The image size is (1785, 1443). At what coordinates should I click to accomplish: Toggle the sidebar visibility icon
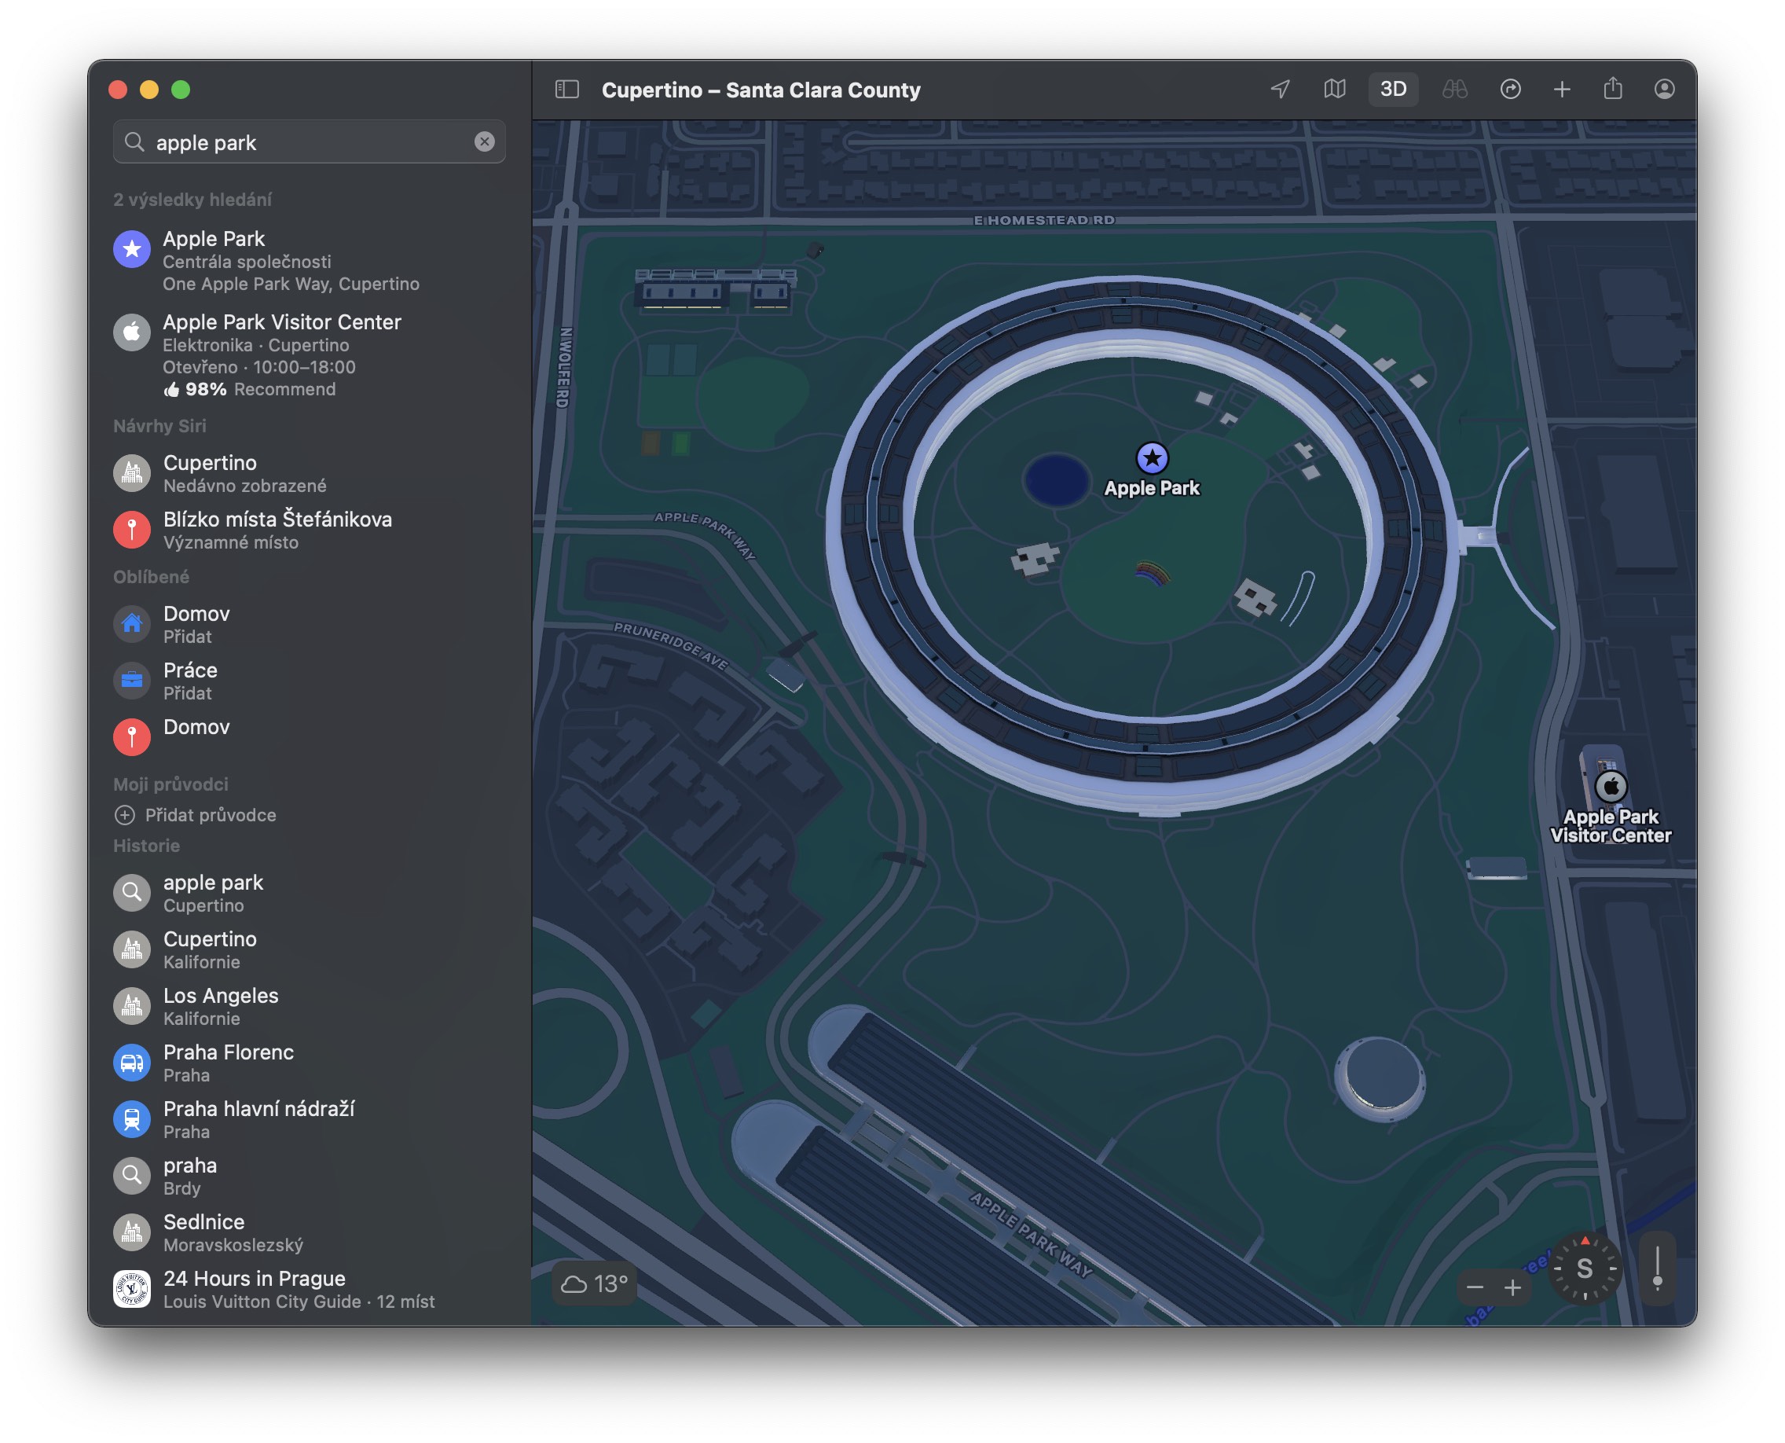tap(566, 89)
